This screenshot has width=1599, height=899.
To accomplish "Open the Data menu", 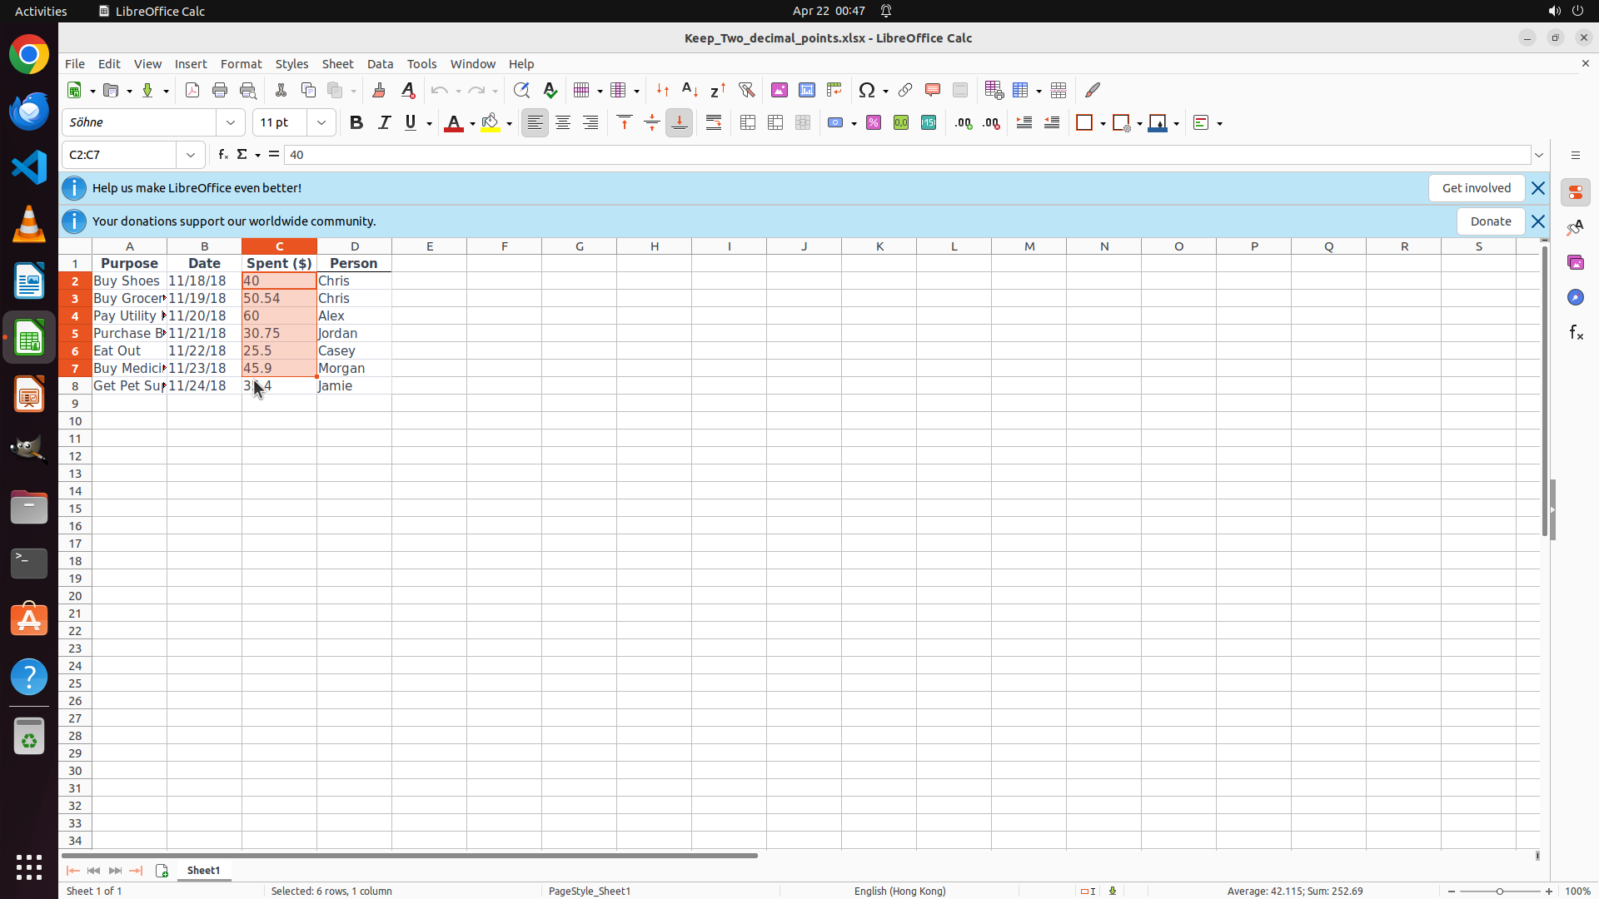I will [x=380, y=64].
